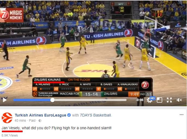This screenshot has height=139, width=187.
Task: Click the Magic Moment logo overlay
Action: click(12, 15)
